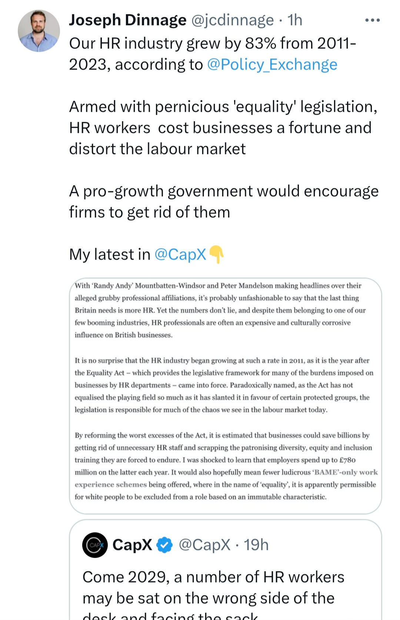Click the 'My latest in' text
The image size is (400, 620).
tap(110, 255)
